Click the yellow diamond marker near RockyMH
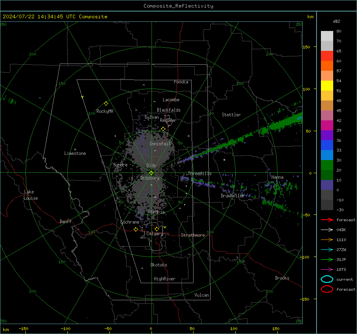This screenshot has width=357, height=334. coord(106,104)
